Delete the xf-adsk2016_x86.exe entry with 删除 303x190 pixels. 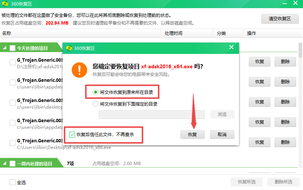(x=285, y=142)
